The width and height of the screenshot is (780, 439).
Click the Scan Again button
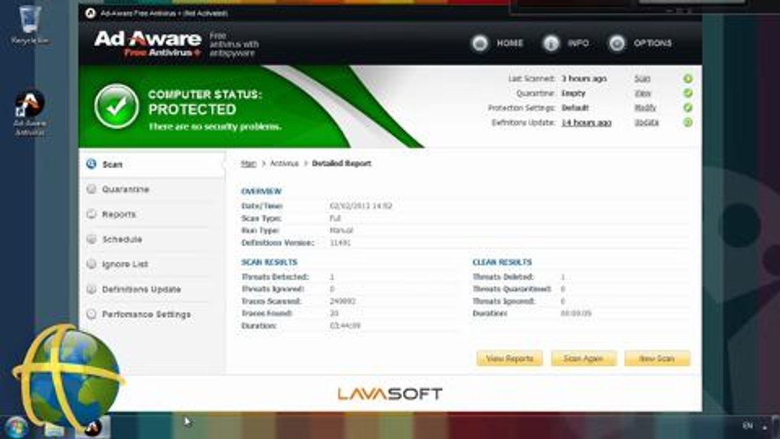584,359
